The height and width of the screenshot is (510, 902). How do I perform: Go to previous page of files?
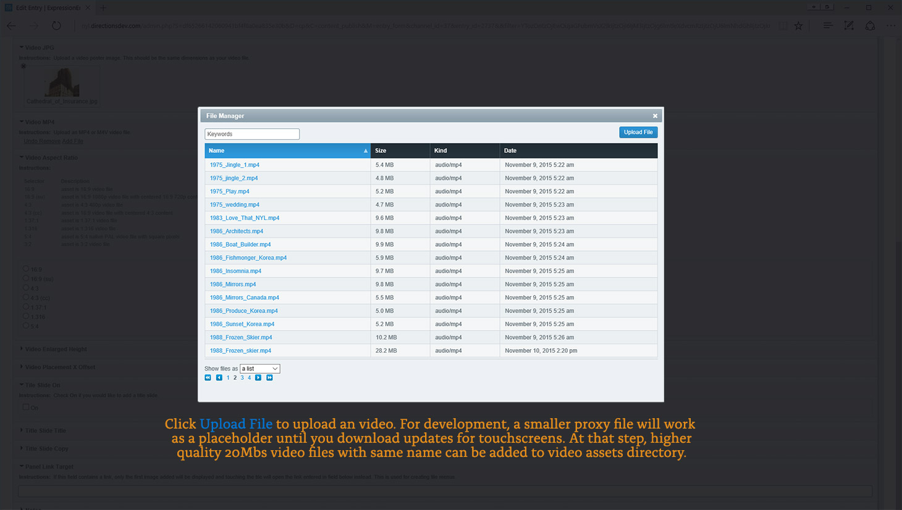pos(219,378)
